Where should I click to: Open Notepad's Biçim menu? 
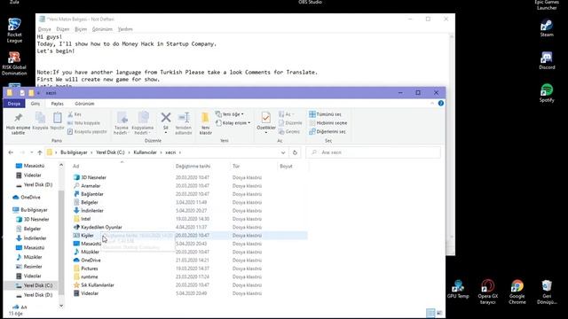point(81,29)
